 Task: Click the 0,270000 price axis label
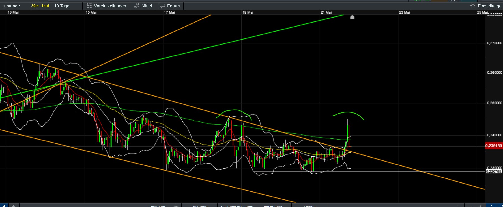[x=495, y=43]
